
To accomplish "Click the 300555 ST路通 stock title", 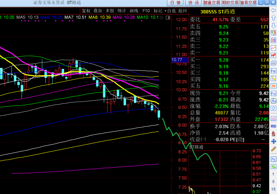I will click(x=218, y=12).
